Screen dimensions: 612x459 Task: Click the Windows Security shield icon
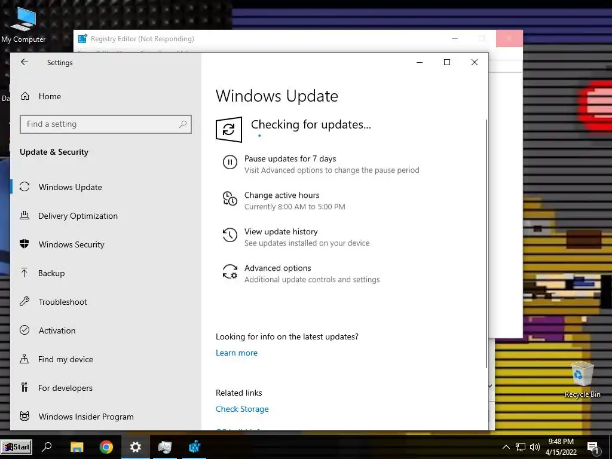point(24,244)
